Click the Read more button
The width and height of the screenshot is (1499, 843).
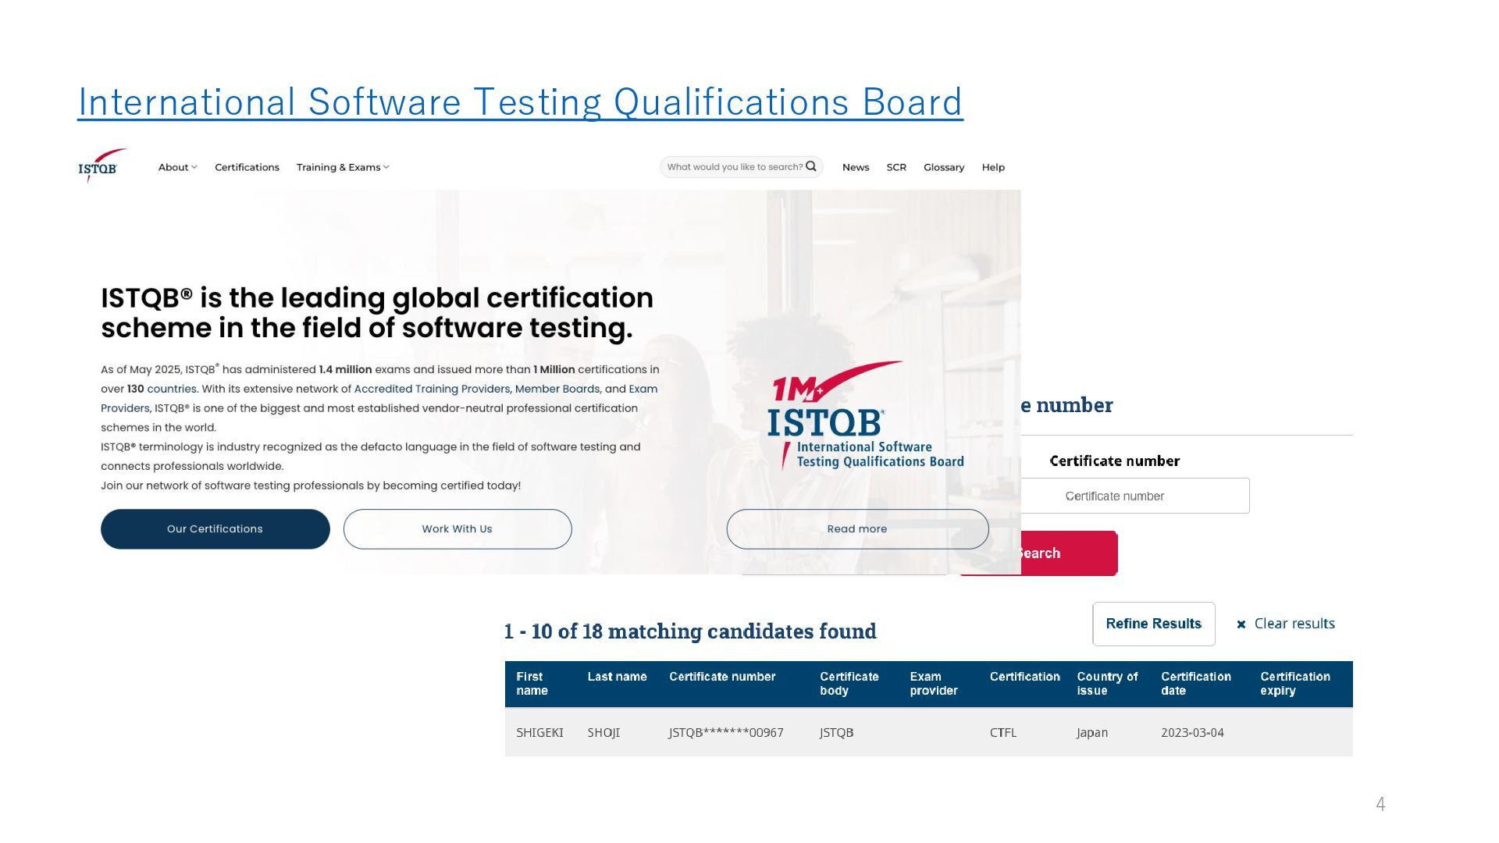coord(857,529)
